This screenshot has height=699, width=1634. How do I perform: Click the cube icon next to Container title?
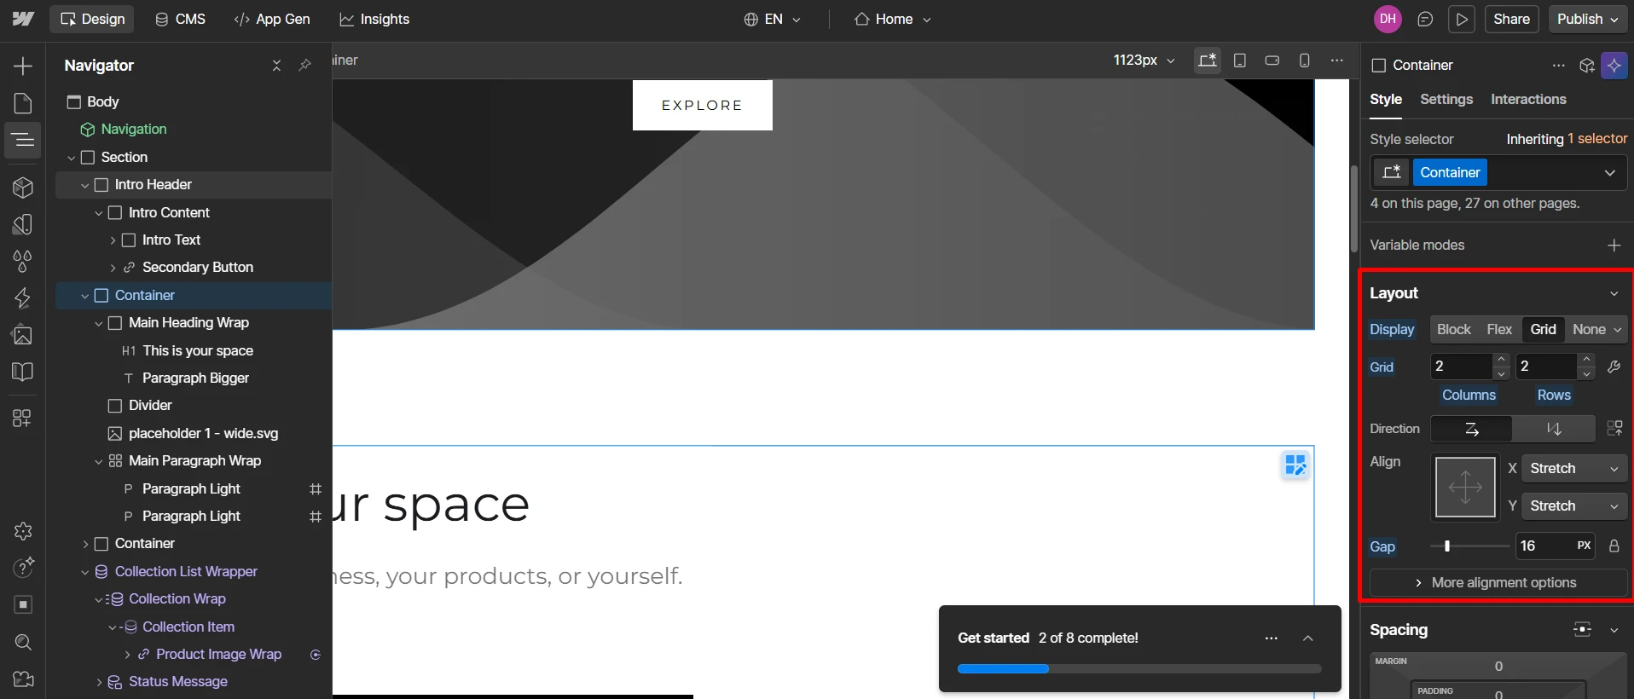click(1587, 66)
